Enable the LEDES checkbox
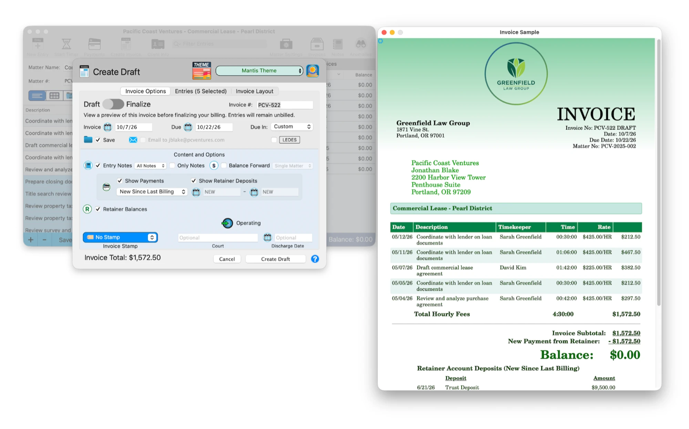The width and height of the screenshot is (689, 429). [x=274, y=140]
